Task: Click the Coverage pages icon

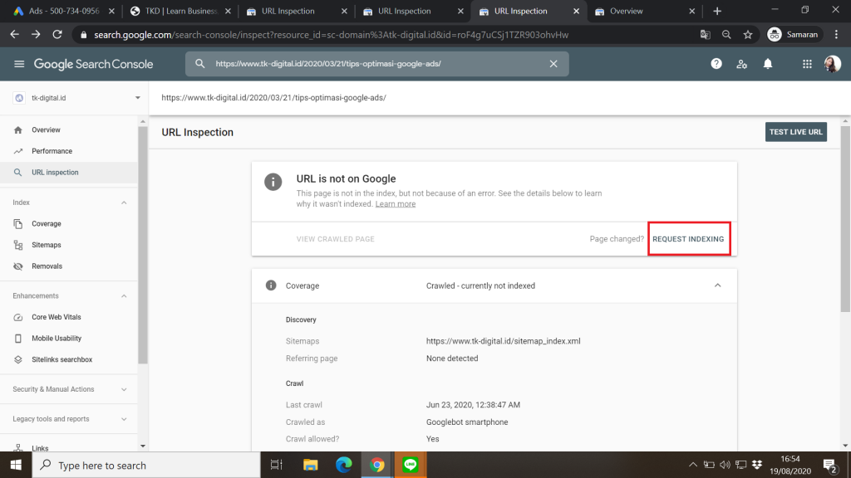Action: click(x=18, y=224)
